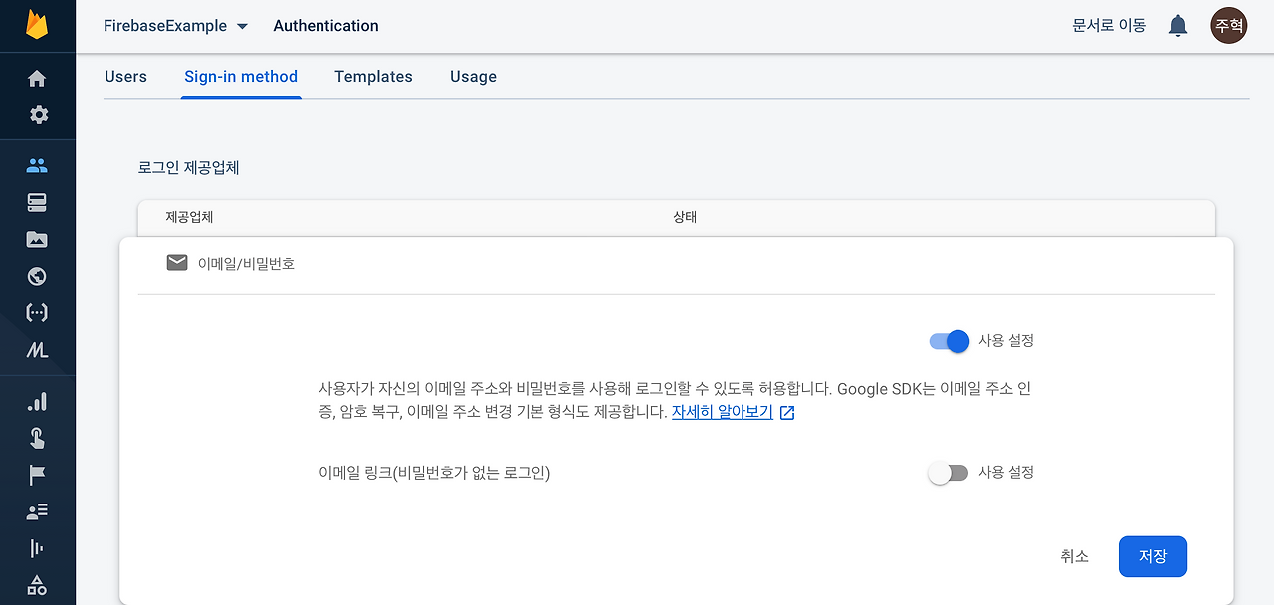Open Storage image folder icon

coord(37,240)
